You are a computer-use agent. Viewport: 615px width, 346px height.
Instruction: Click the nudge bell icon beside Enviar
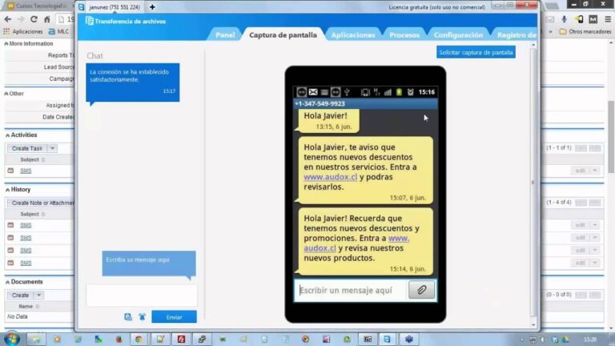(x=142, y=316)
